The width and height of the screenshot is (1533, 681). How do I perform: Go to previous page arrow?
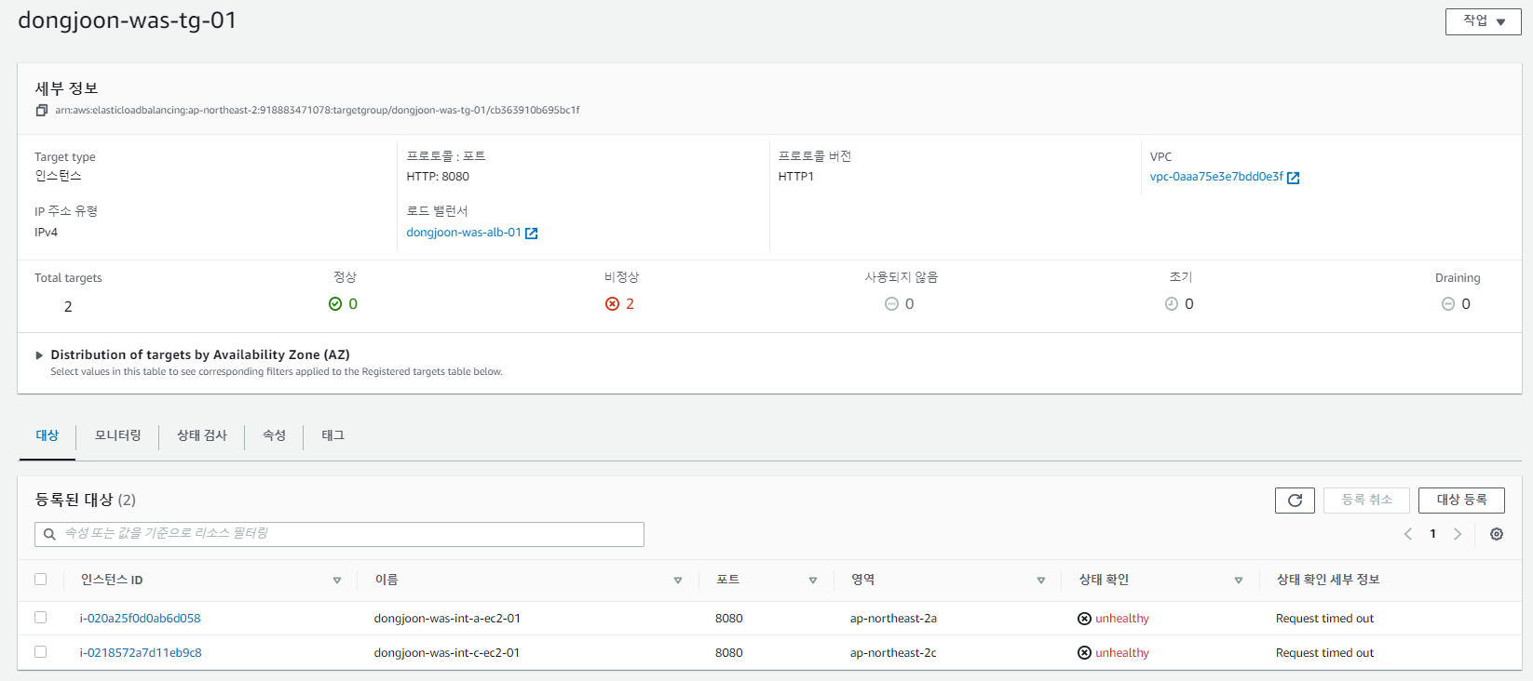click(1408, 534)
